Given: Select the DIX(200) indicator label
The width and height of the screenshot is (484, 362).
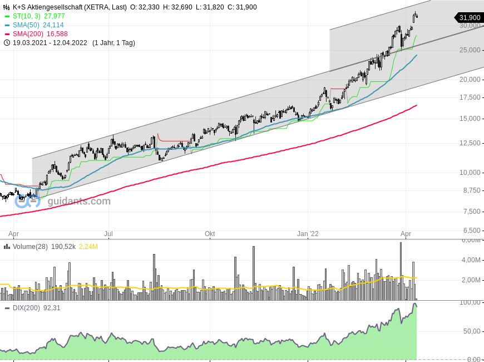Looking at the screenshot, I should coord(26,308).
